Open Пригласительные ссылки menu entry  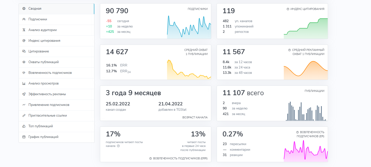tap(48, 116)
